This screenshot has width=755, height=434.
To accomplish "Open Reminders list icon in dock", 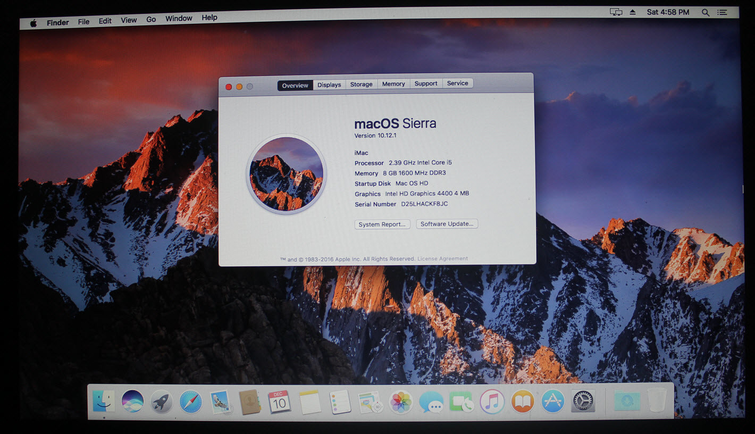I will (340, 402).
